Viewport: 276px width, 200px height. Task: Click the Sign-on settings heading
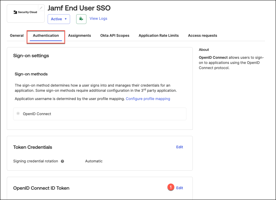(x=31, y=56)
